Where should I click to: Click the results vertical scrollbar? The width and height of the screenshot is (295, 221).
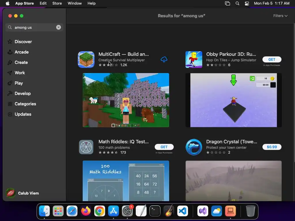point(294,93)
